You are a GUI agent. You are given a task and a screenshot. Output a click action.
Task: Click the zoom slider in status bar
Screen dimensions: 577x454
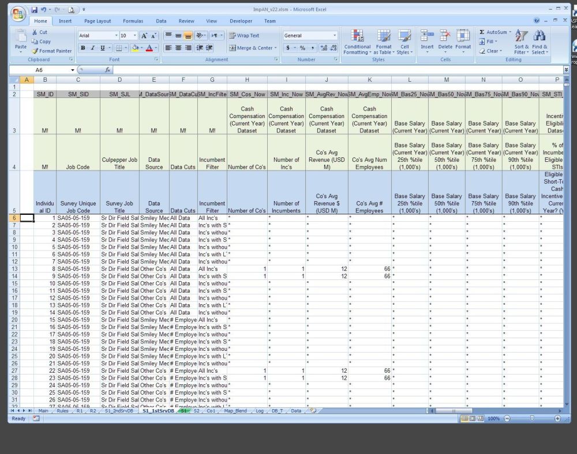point(531,419)
